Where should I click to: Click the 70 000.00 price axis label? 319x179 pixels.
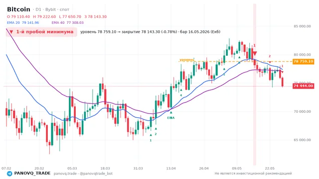click(302, 111)
